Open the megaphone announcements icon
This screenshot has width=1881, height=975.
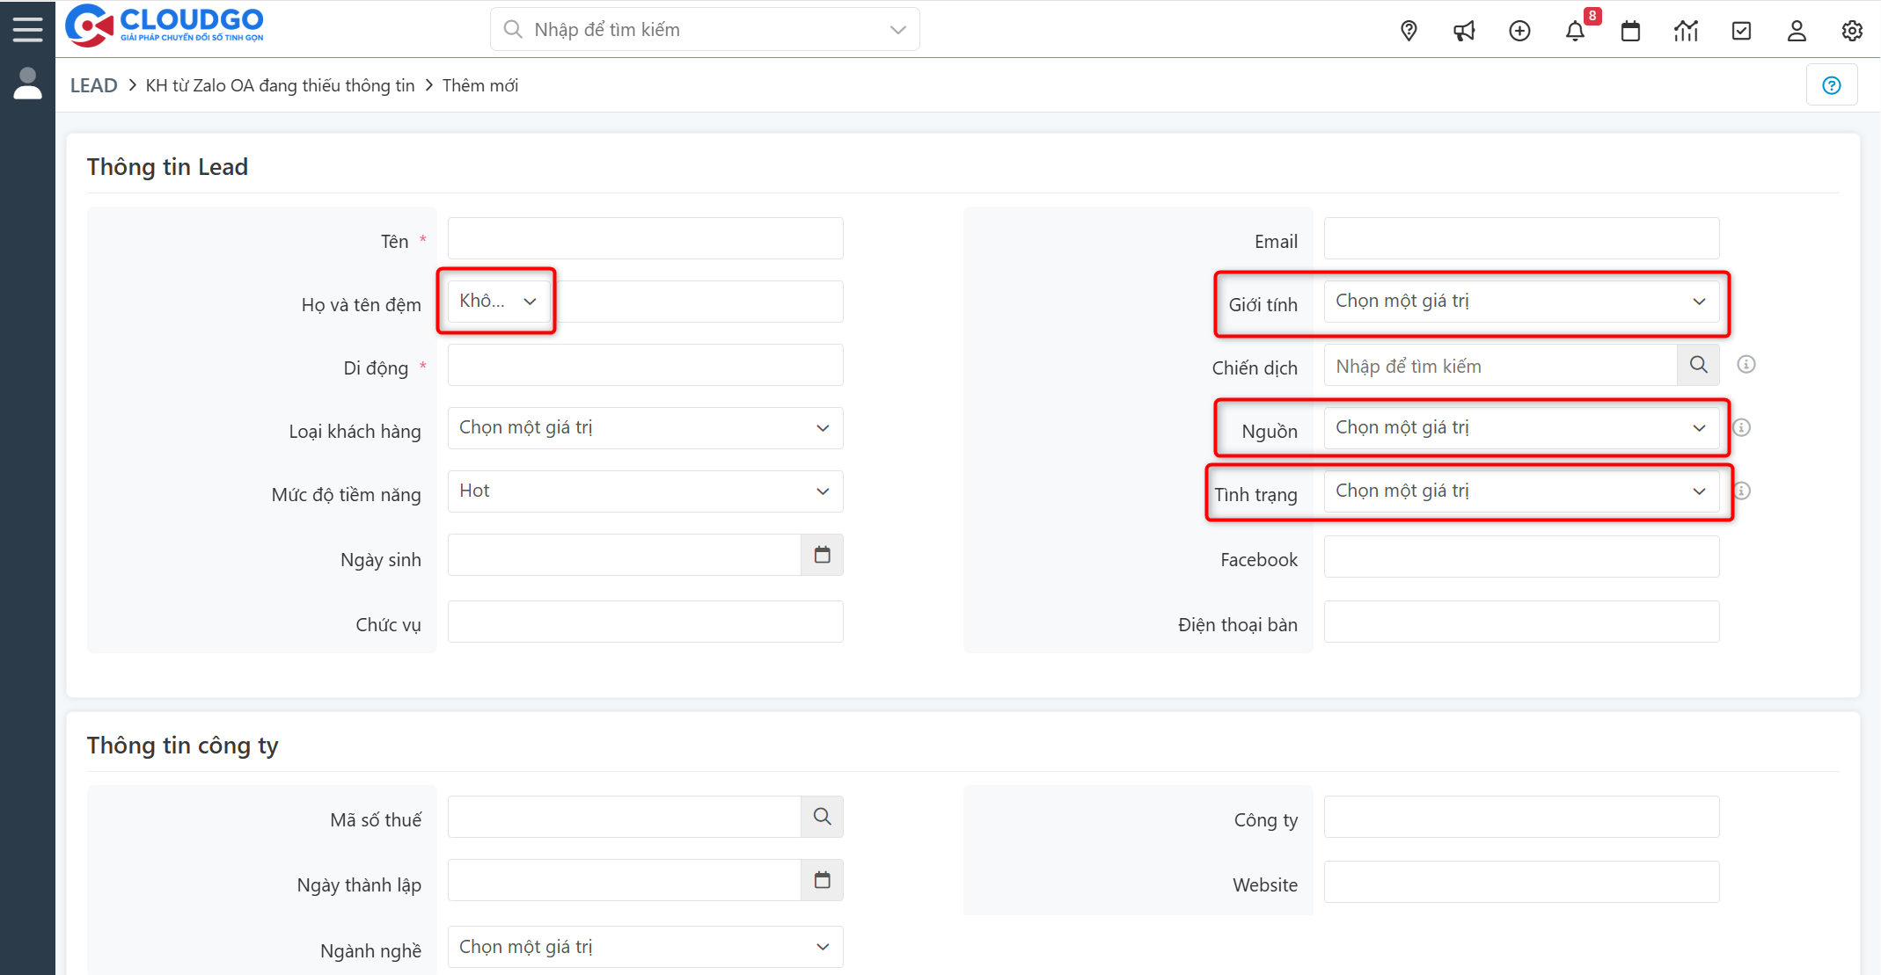click(x=1464, y=31)
